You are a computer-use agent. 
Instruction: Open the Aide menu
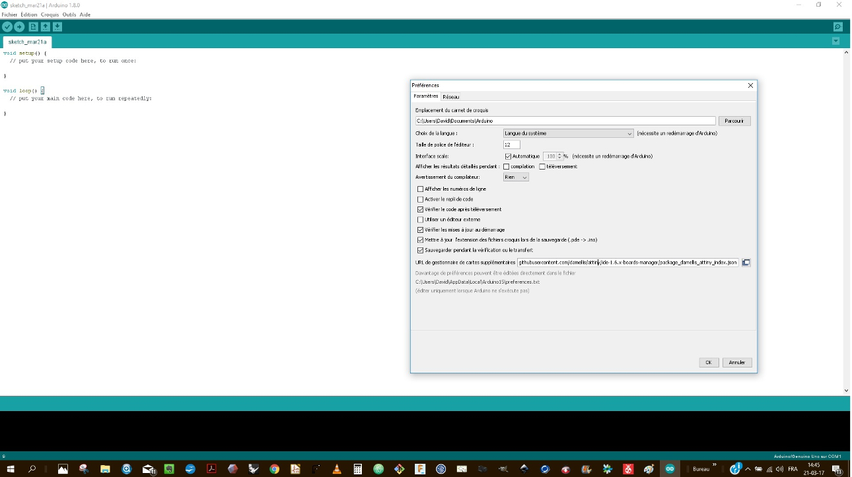(85, 15)
